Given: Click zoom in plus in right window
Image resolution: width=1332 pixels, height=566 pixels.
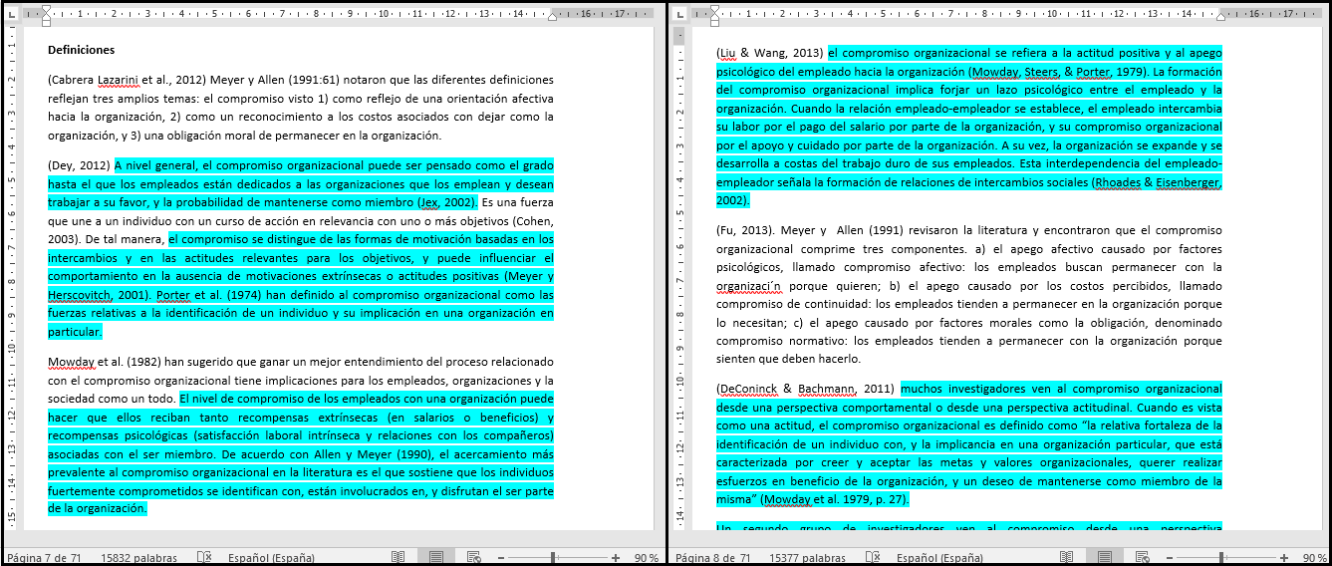Looking at the screenshot, I should click(1285, 557).
